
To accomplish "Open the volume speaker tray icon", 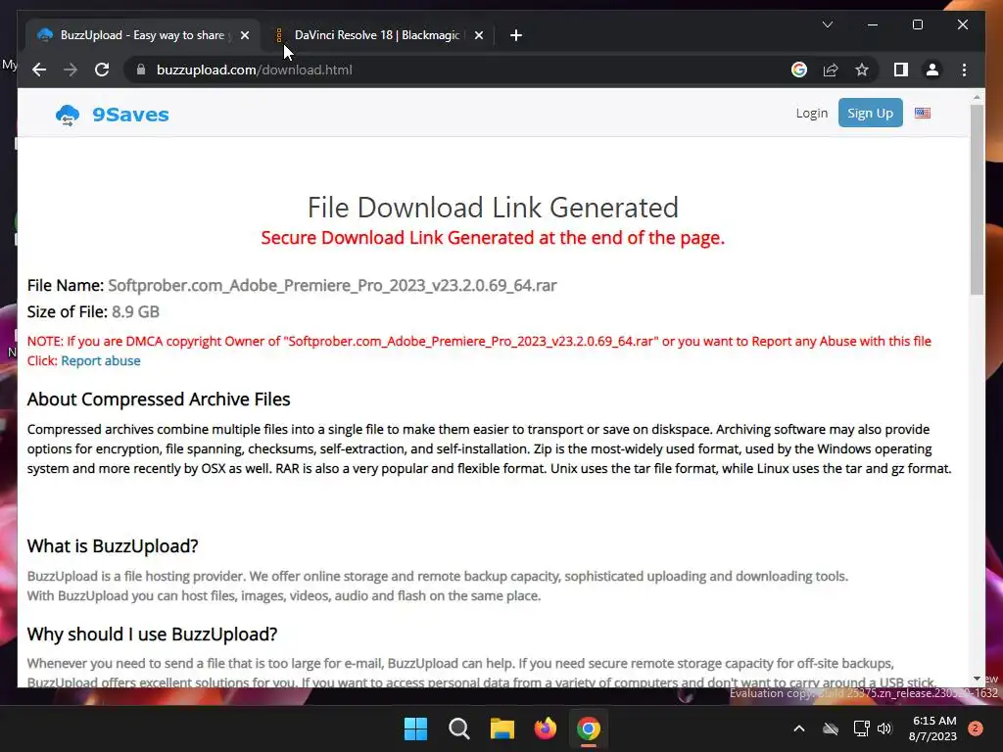I will point(884,728).
